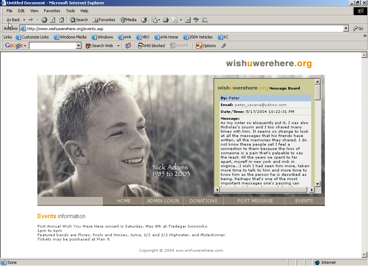Screen dimensions: 368x266
Task: Open the 2004 Vehicles links-bar shortcut
Action: (198, 37)
